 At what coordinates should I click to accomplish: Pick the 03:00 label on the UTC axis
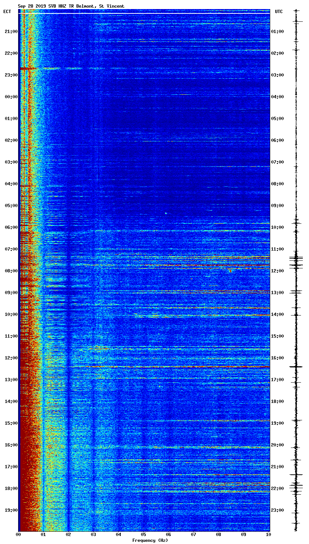coord(278,75)
